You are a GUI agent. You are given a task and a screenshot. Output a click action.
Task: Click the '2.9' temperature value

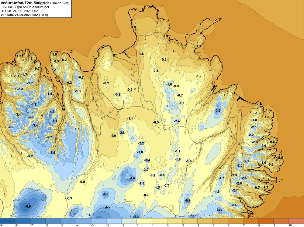[166, 36]
